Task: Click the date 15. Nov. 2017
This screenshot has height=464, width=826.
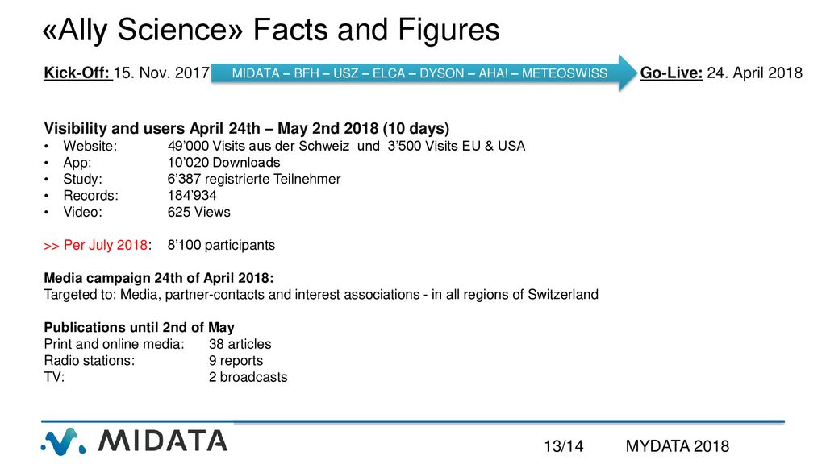Action: [x=161, y=72]
